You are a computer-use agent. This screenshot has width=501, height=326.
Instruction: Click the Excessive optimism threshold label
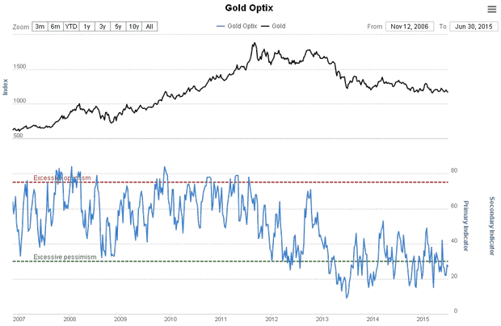[x=62, y=178]
